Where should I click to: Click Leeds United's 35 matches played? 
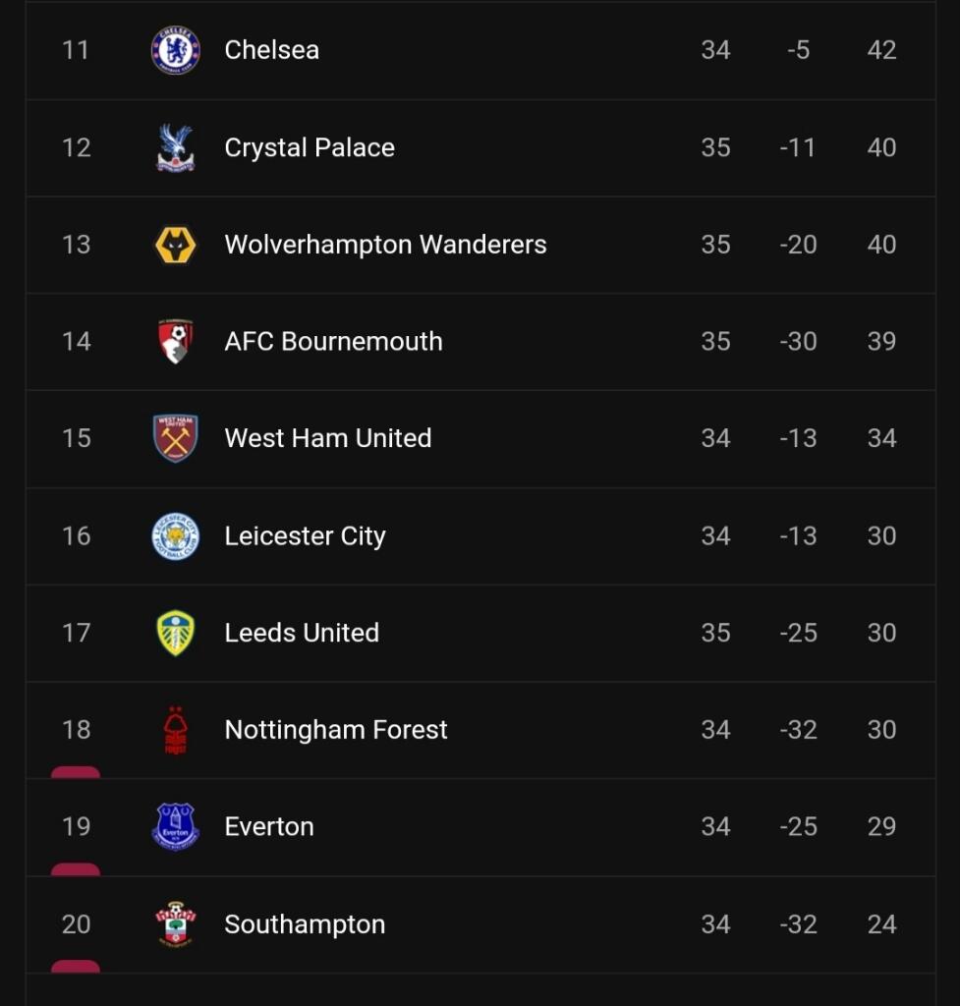715,633
